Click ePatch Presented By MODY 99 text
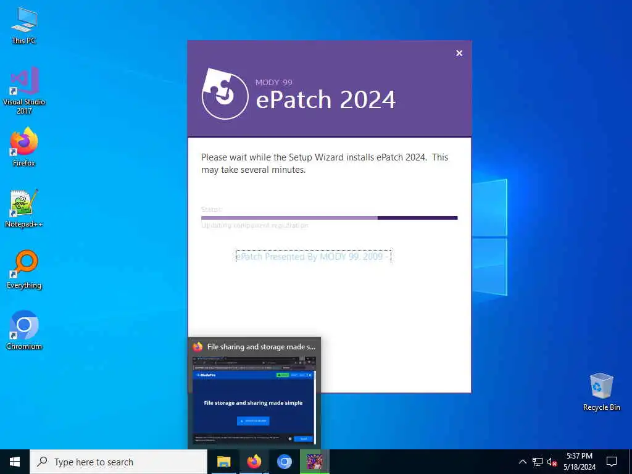Screen dimensions: 632x474 (x=313, y=256)
